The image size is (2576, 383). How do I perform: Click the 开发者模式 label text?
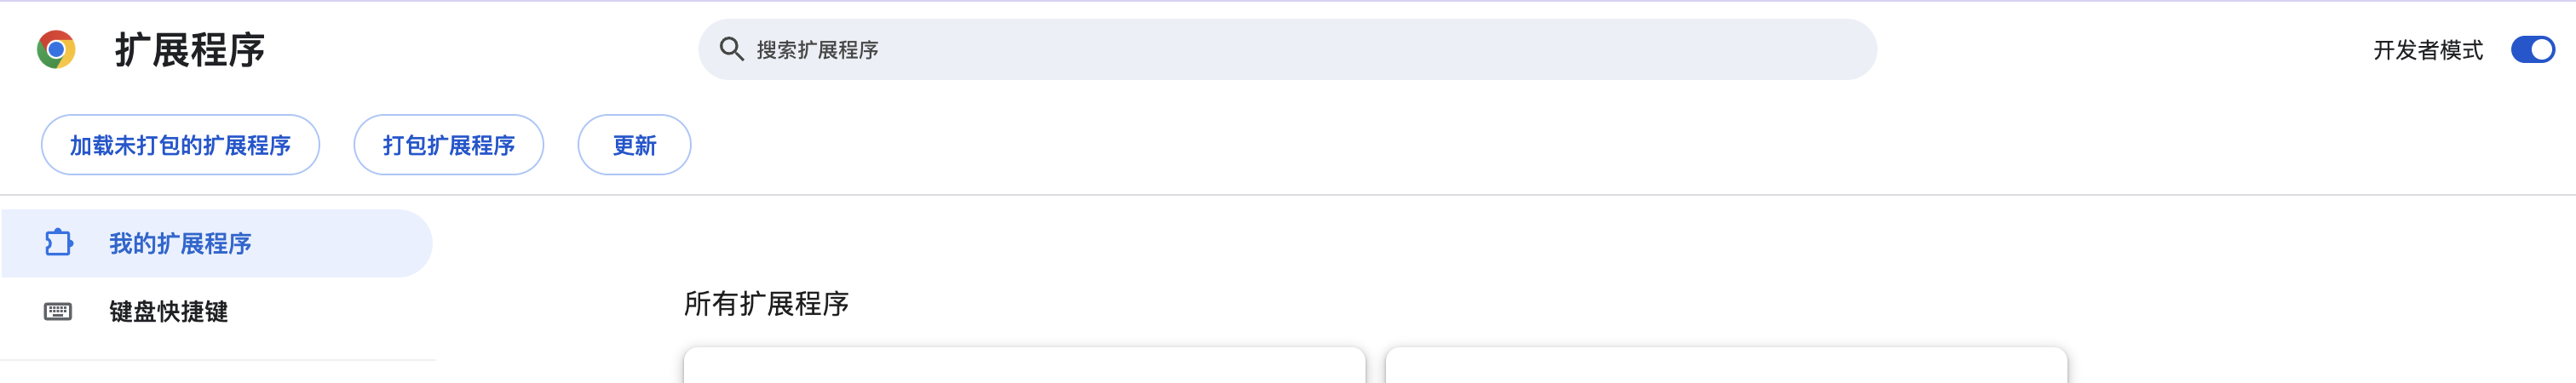[x=2428, y=50]
